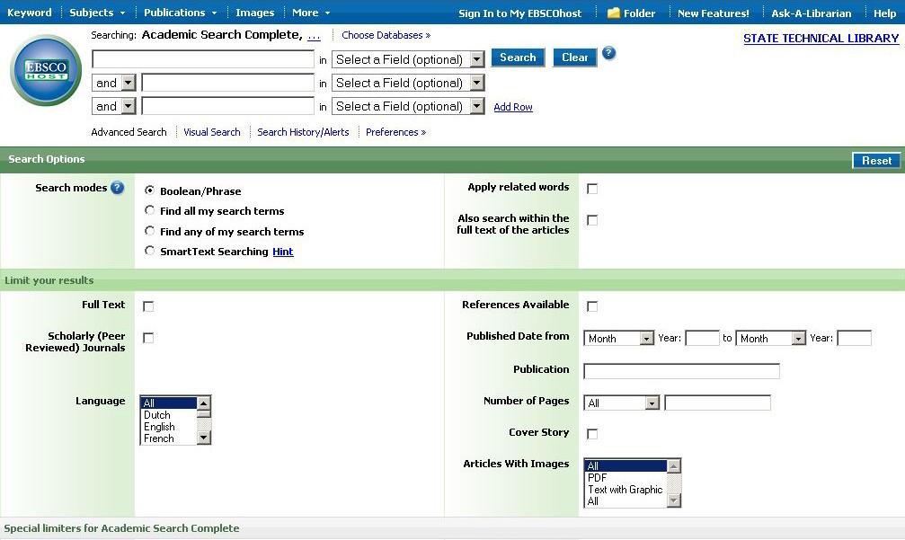Open second row Select a Field dropdown
905x540 pixels.
(408, 83)
